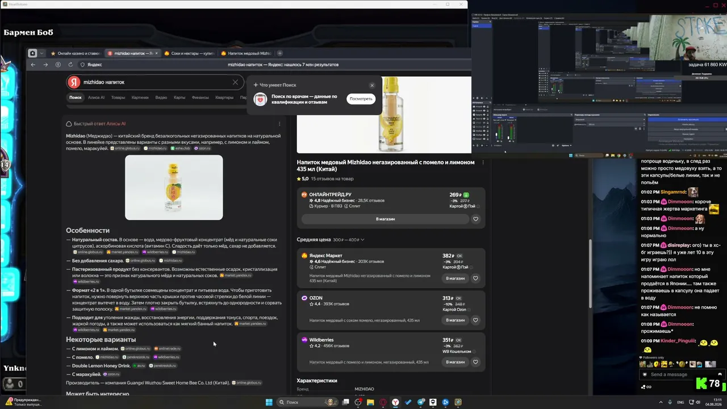Open options menu of Алиса AI quick answer
Viewport: 727px width, 409px height.
point(279,124)
